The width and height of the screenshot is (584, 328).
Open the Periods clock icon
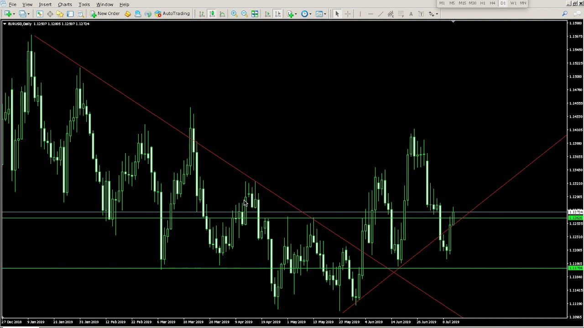(304, 14)
